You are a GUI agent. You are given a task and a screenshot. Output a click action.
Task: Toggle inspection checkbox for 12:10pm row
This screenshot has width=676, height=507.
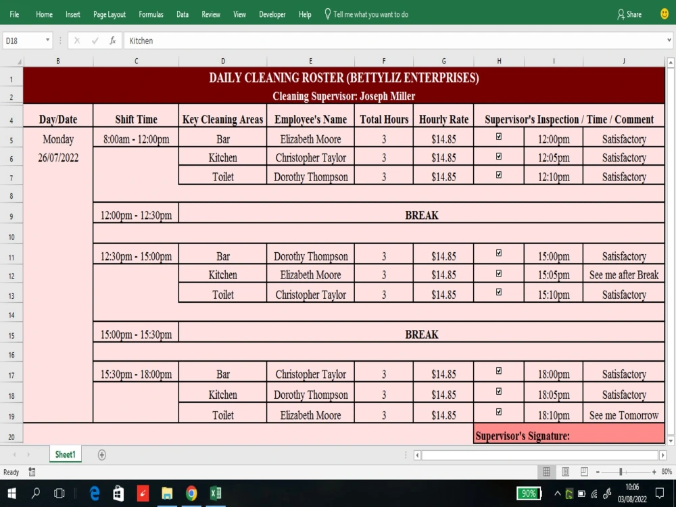tap(499, 174)
